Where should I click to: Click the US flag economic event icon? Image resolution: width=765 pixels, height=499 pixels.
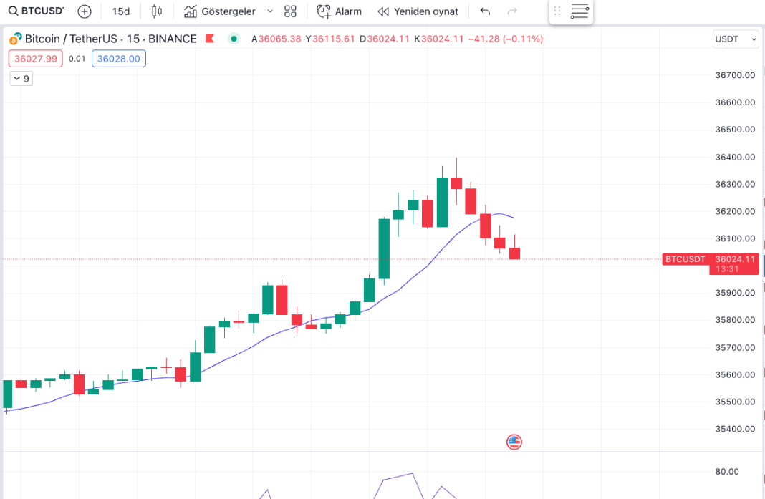pyautogui.click(x=514, y=442)
